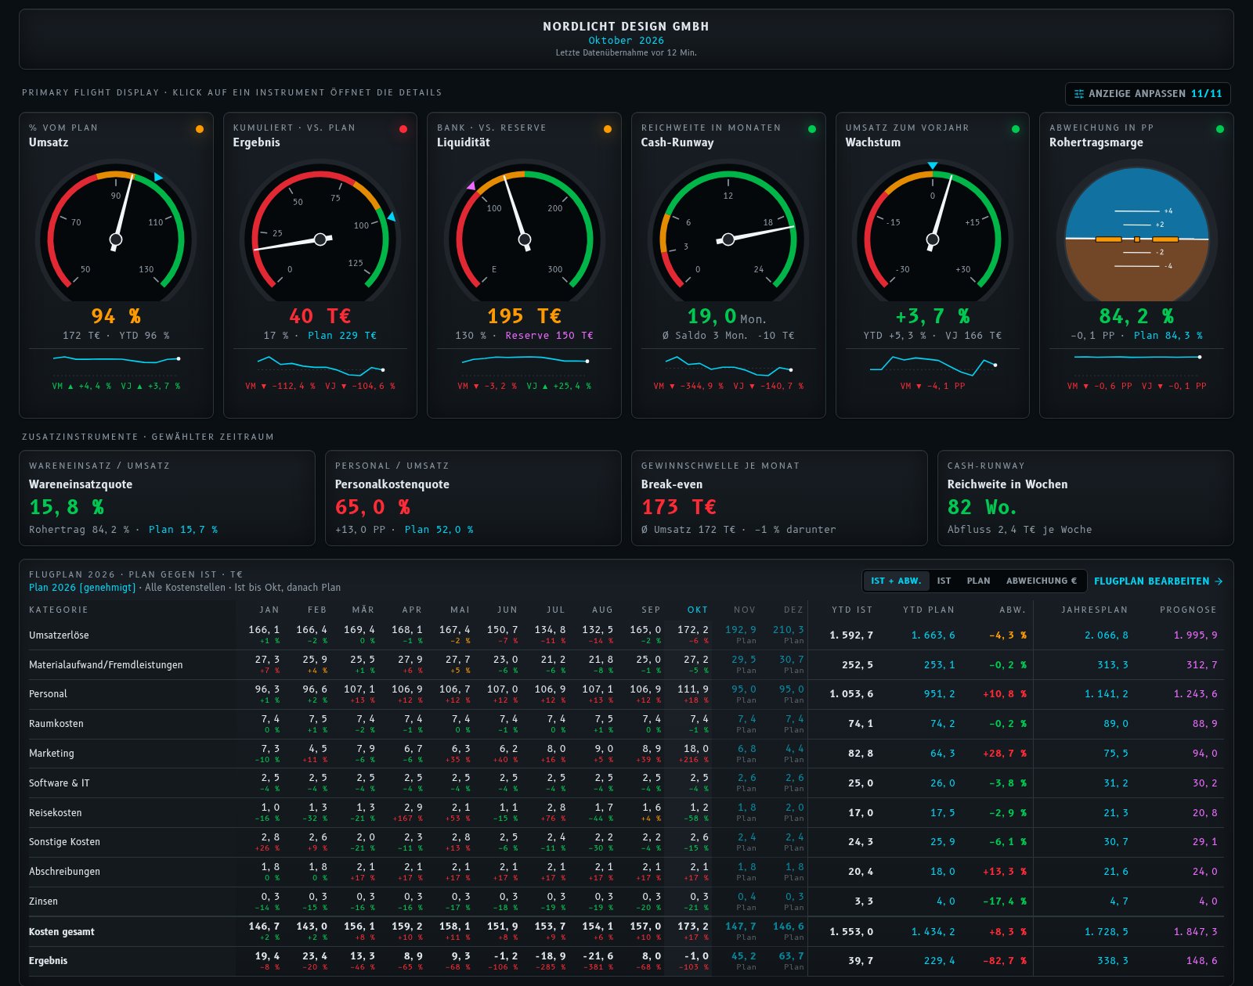Open Flugplan bearbeiten link
The height and width of the screenshot is (986, 1253).
pyautogui.click(x=1158, y=581)
